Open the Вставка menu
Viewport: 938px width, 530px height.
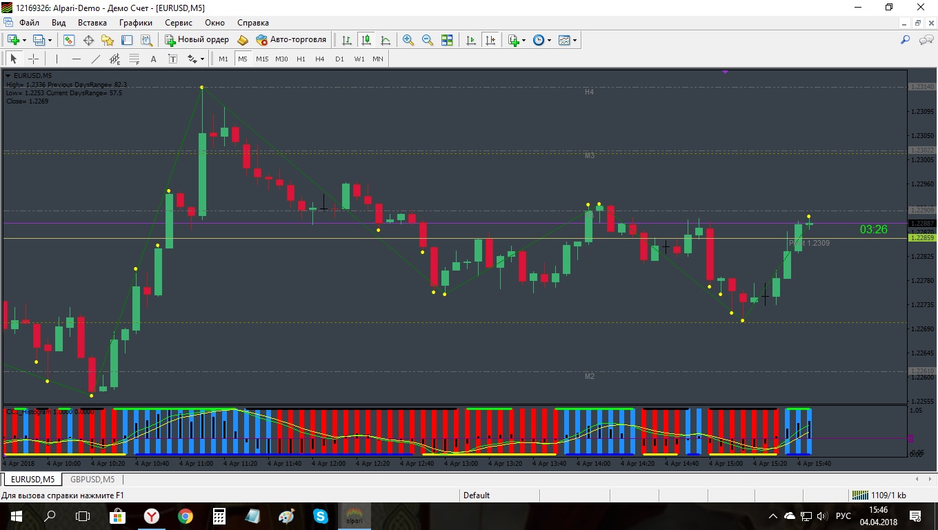point(92,23)
